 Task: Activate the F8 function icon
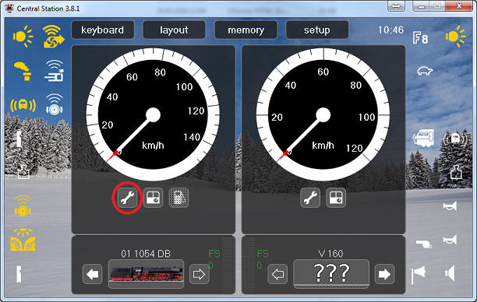click(x=420, y=38)
